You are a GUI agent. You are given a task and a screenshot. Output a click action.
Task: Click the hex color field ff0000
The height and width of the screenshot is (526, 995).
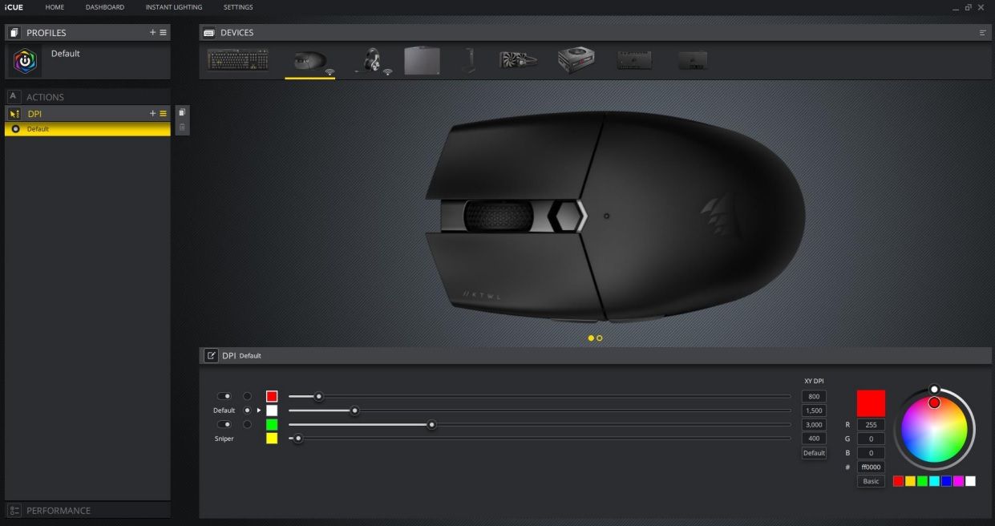[x=871, y=467]
